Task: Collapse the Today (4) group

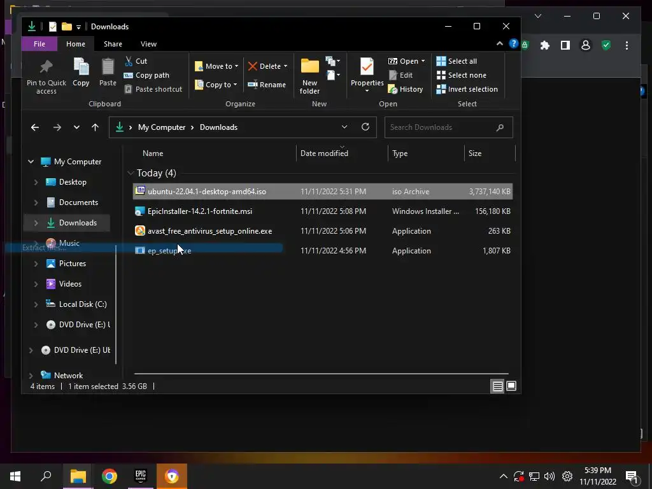Action: pos(130,173)
